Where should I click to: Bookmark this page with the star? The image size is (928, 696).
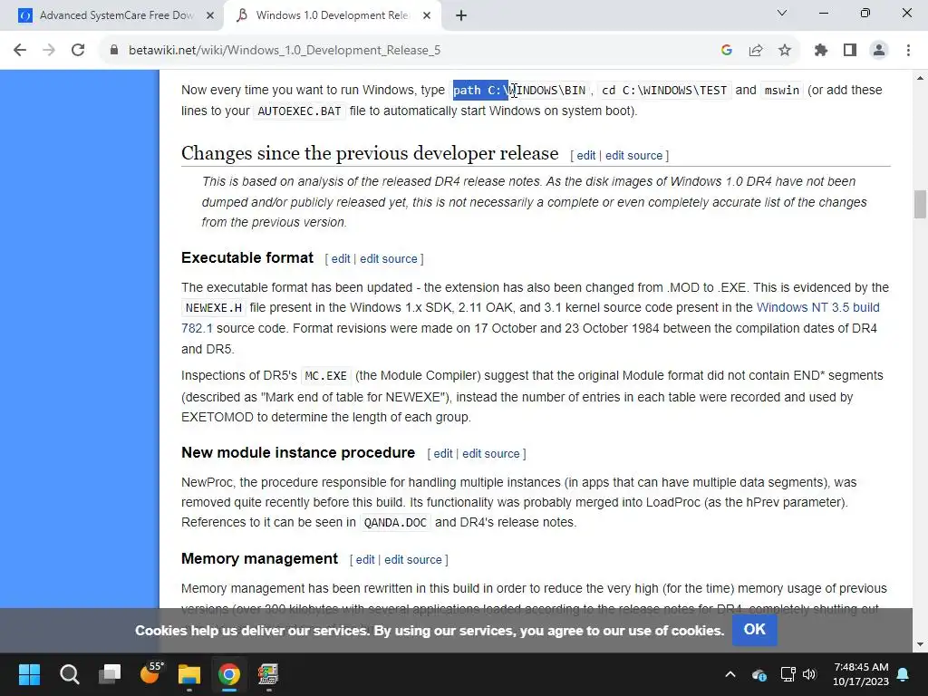tap(785, 51)
